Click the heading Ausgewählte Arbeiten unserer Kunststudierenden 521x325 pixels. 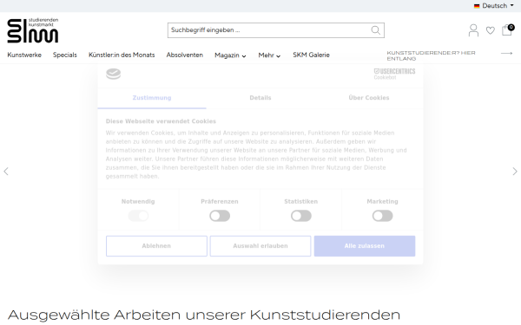(204, 315)
